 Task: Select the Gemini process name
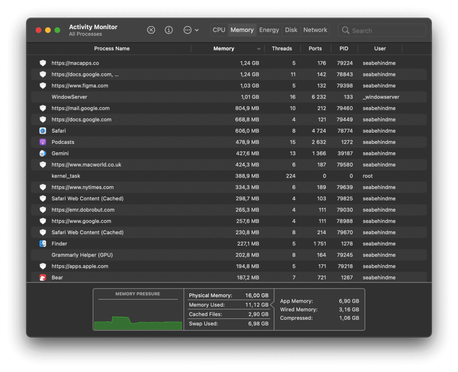[60, 153]
